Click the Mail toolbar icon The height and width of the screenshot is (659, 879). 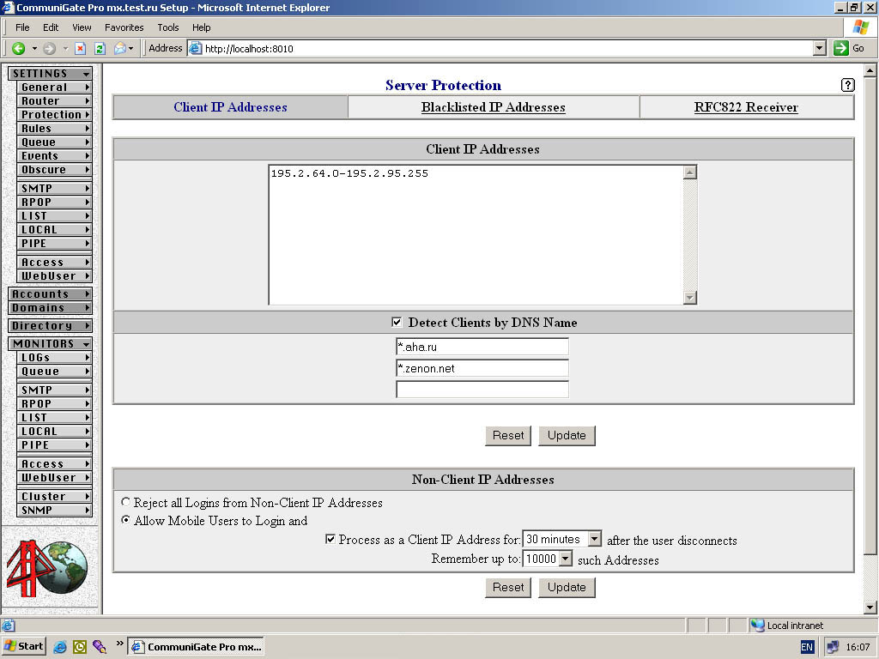[120, 49]
